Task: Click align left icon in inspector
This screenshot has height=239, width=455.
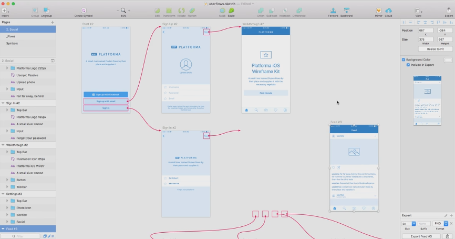Action: click(418, 23)
